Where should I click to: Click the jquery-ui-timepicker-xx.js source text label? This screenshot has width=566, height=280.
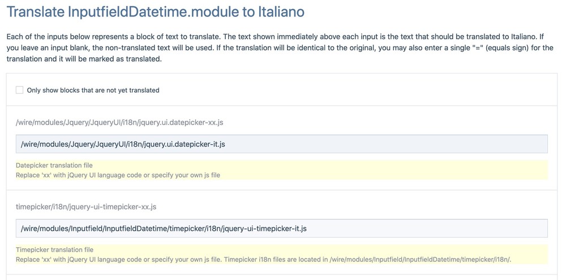click(86, 207)
